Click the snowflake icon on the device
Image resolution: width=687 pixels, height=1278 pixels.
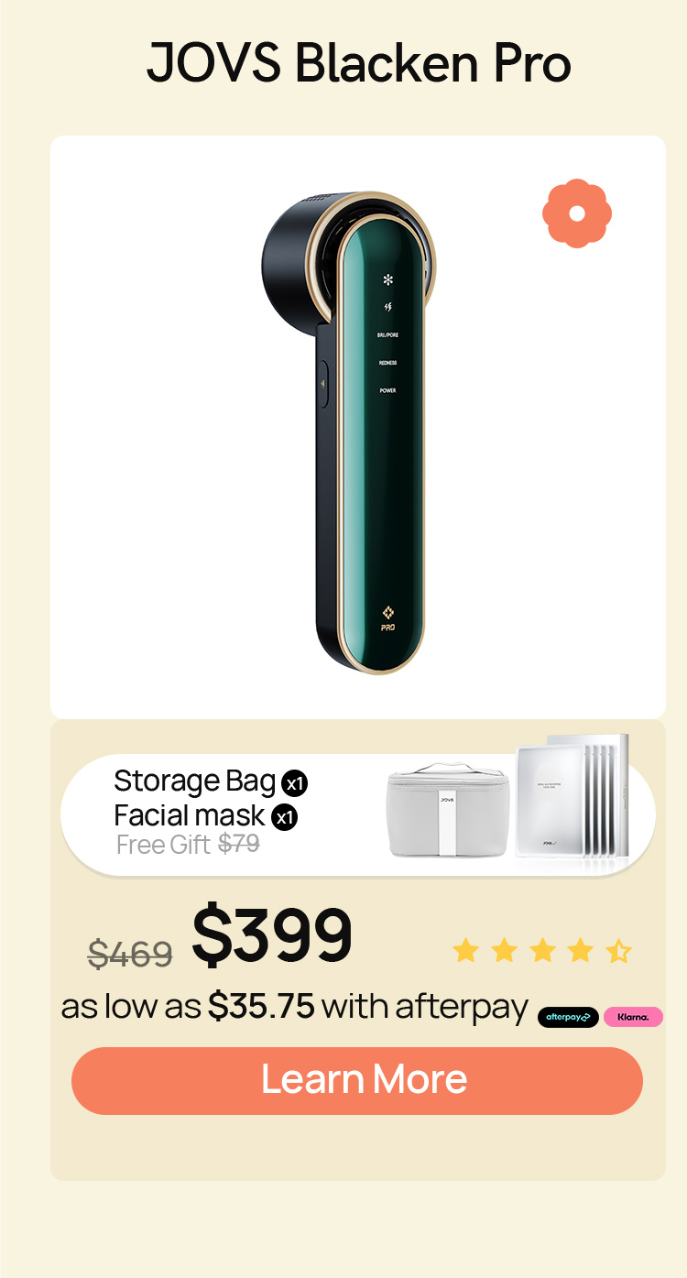click(387, 279)
